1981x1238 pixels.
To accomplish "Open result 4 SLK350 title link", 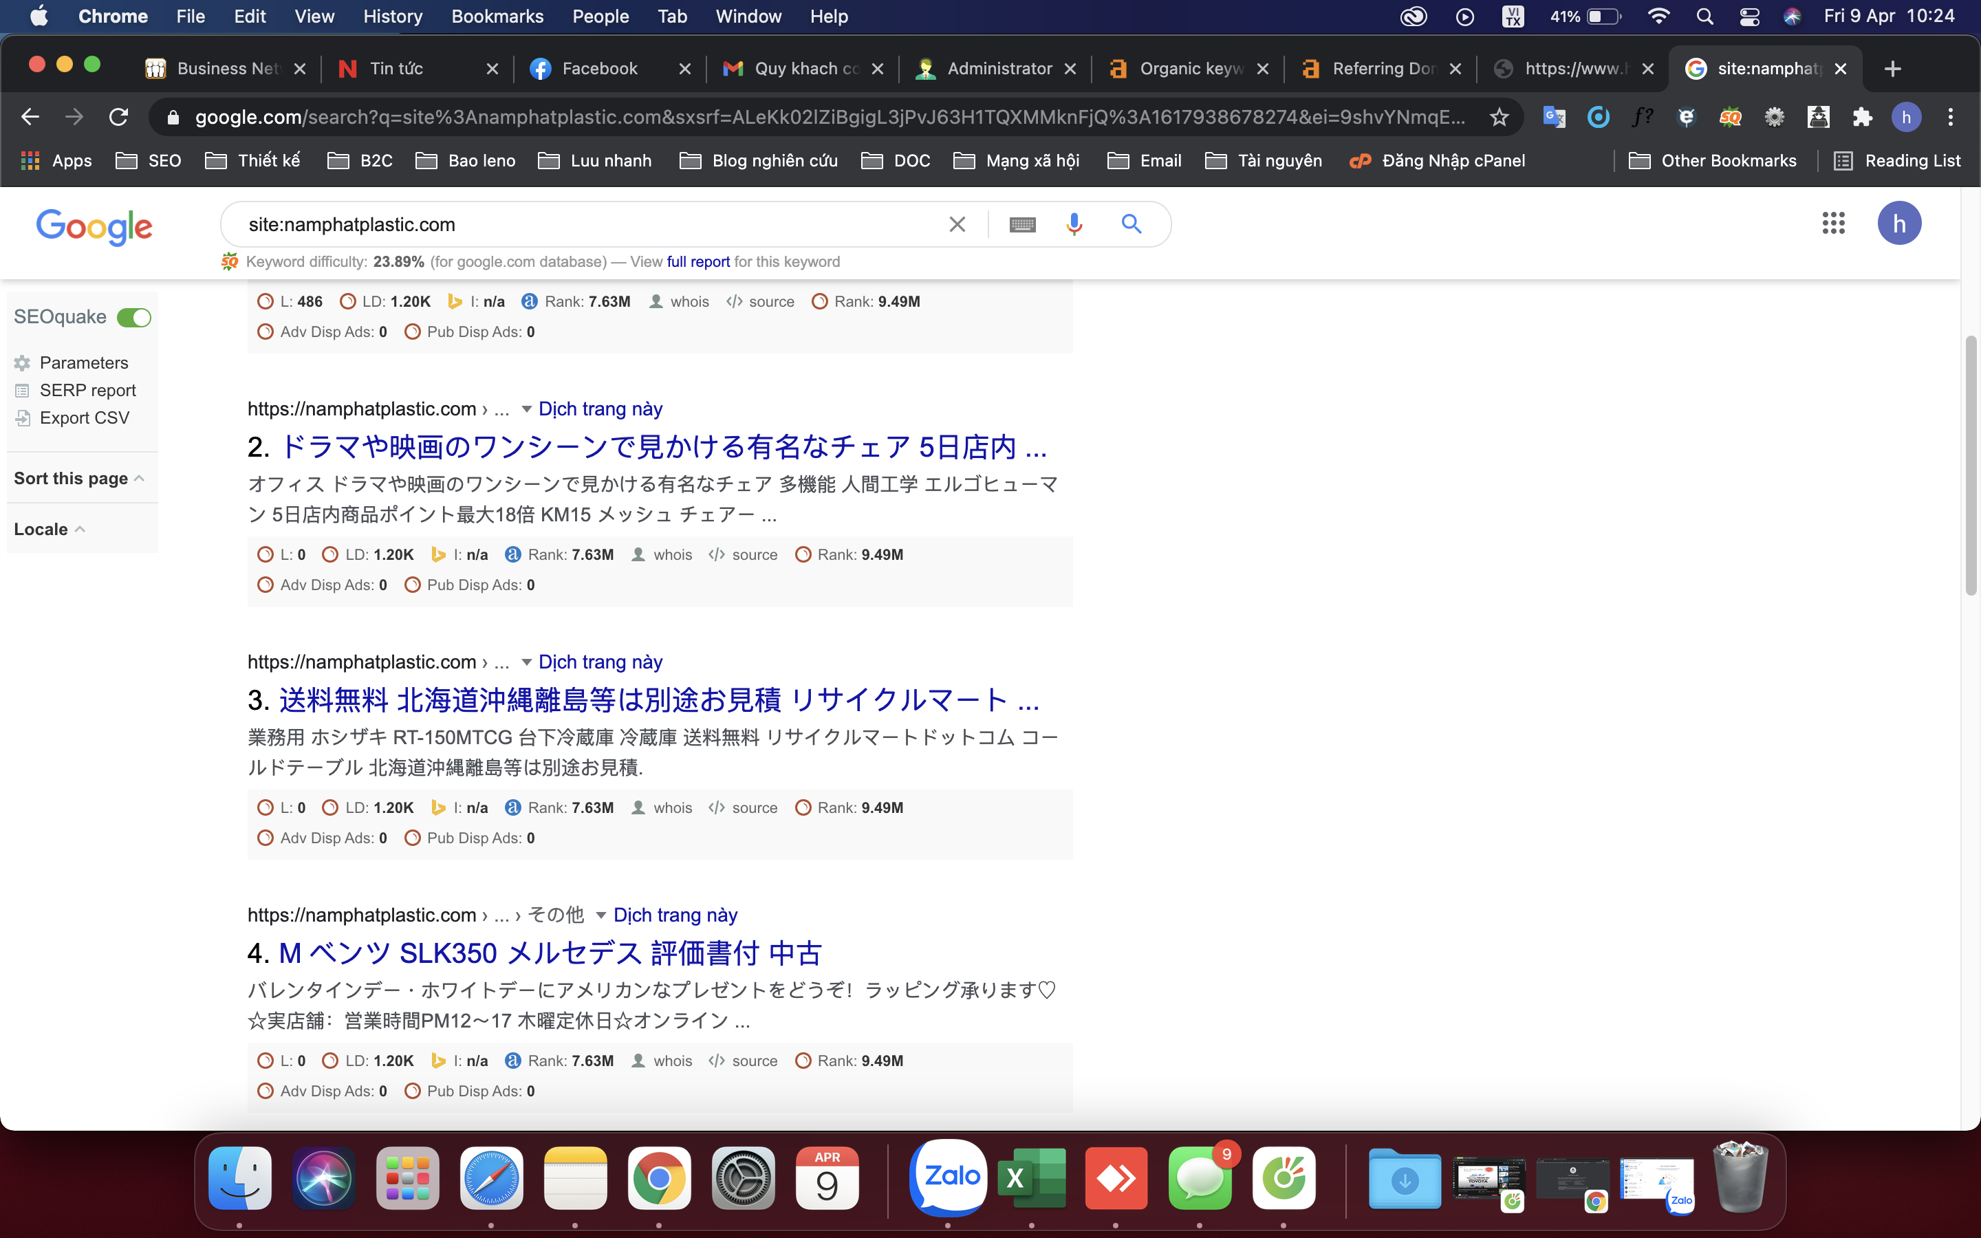I will (x=550, y=953).
